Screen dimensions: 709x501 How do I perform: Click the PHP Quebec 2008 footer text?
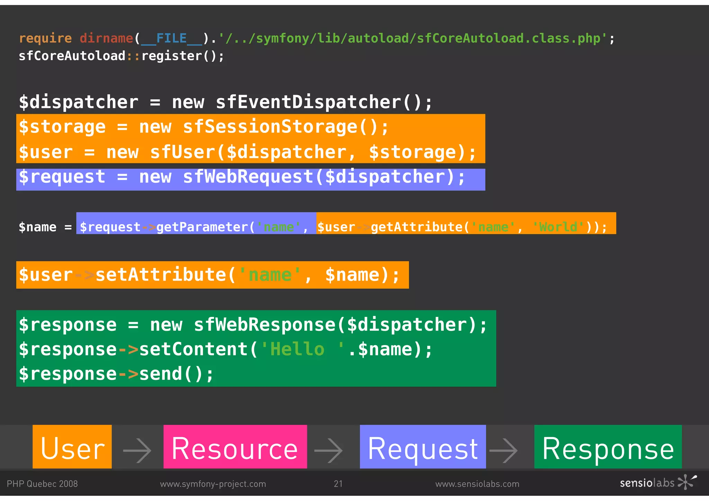coord(42,484)
